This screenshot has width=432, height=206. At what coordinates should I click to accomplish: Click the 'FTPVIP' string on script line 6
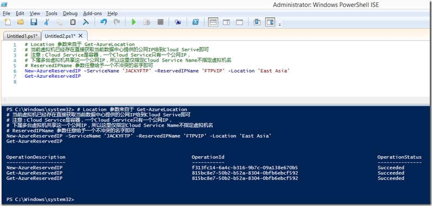[x=213, y=71]
